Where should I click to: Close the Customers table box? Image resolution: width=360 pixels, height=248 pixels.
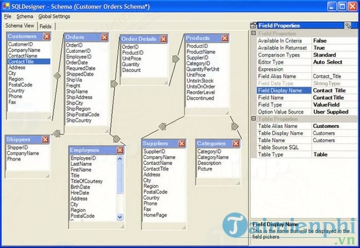[x=47, y=37]
